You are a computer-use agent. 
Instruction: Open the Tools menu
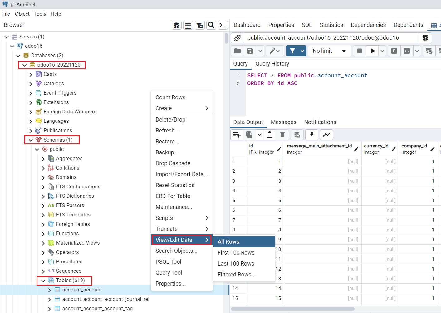(40, 14)
